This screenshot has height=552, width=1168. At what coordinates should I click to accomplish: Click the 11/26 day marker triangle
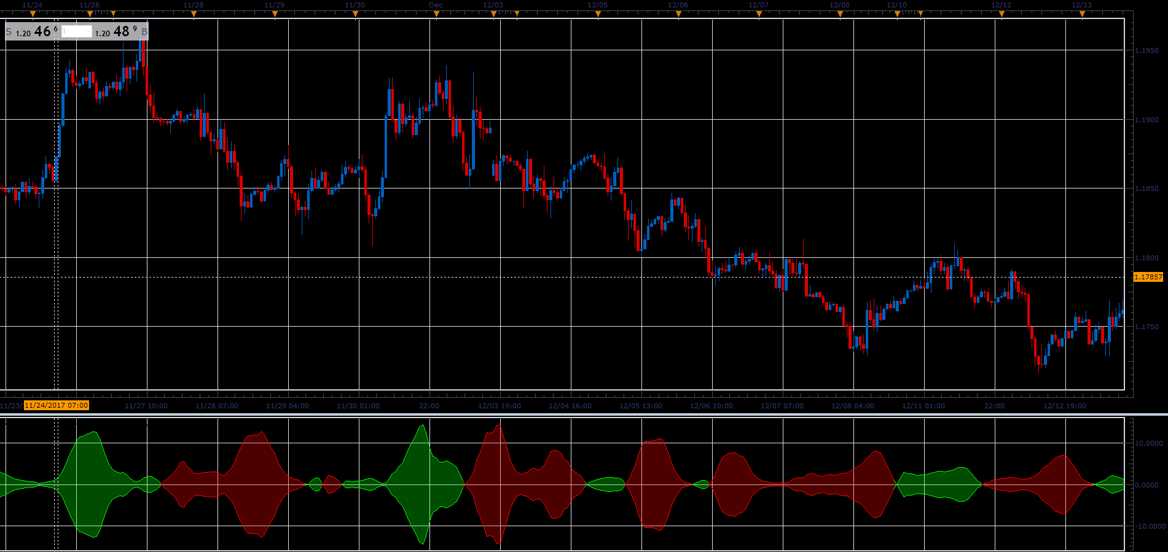[90, 14]
